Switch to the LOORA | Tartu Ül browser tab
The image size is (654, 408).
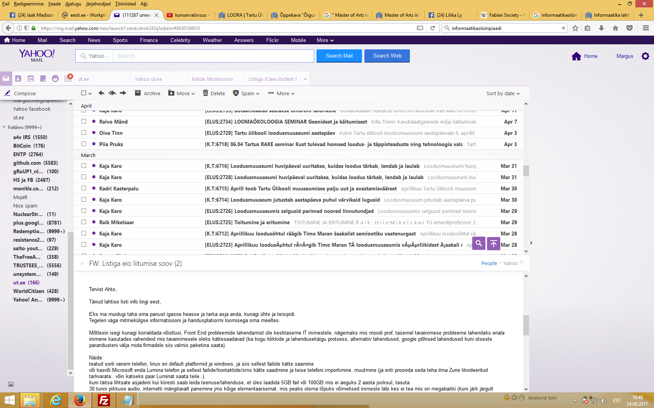[241, 15]
